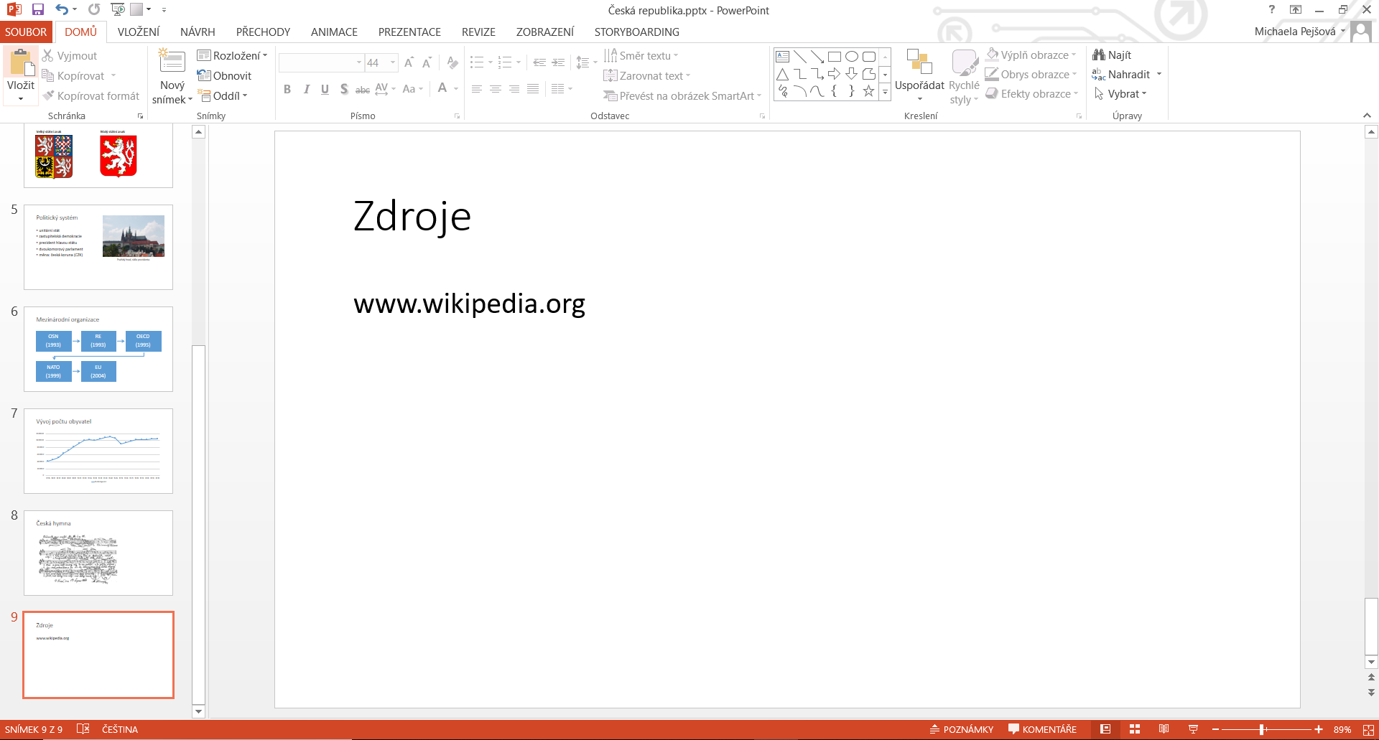Toggle the Poznámky notes pane
The width and height of the screenshot is (1379, 740).
[962, 729]
